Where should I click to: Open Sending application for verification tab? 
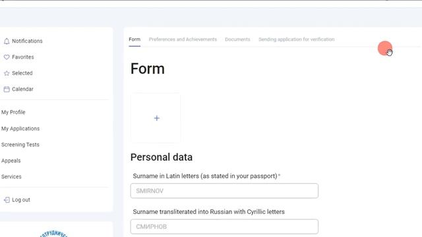click(296, 39)
